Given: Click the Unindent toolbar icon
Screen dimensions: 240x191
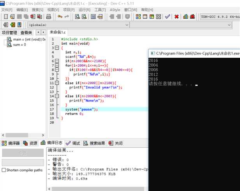Looking at the screenshot, I should 118,16.
